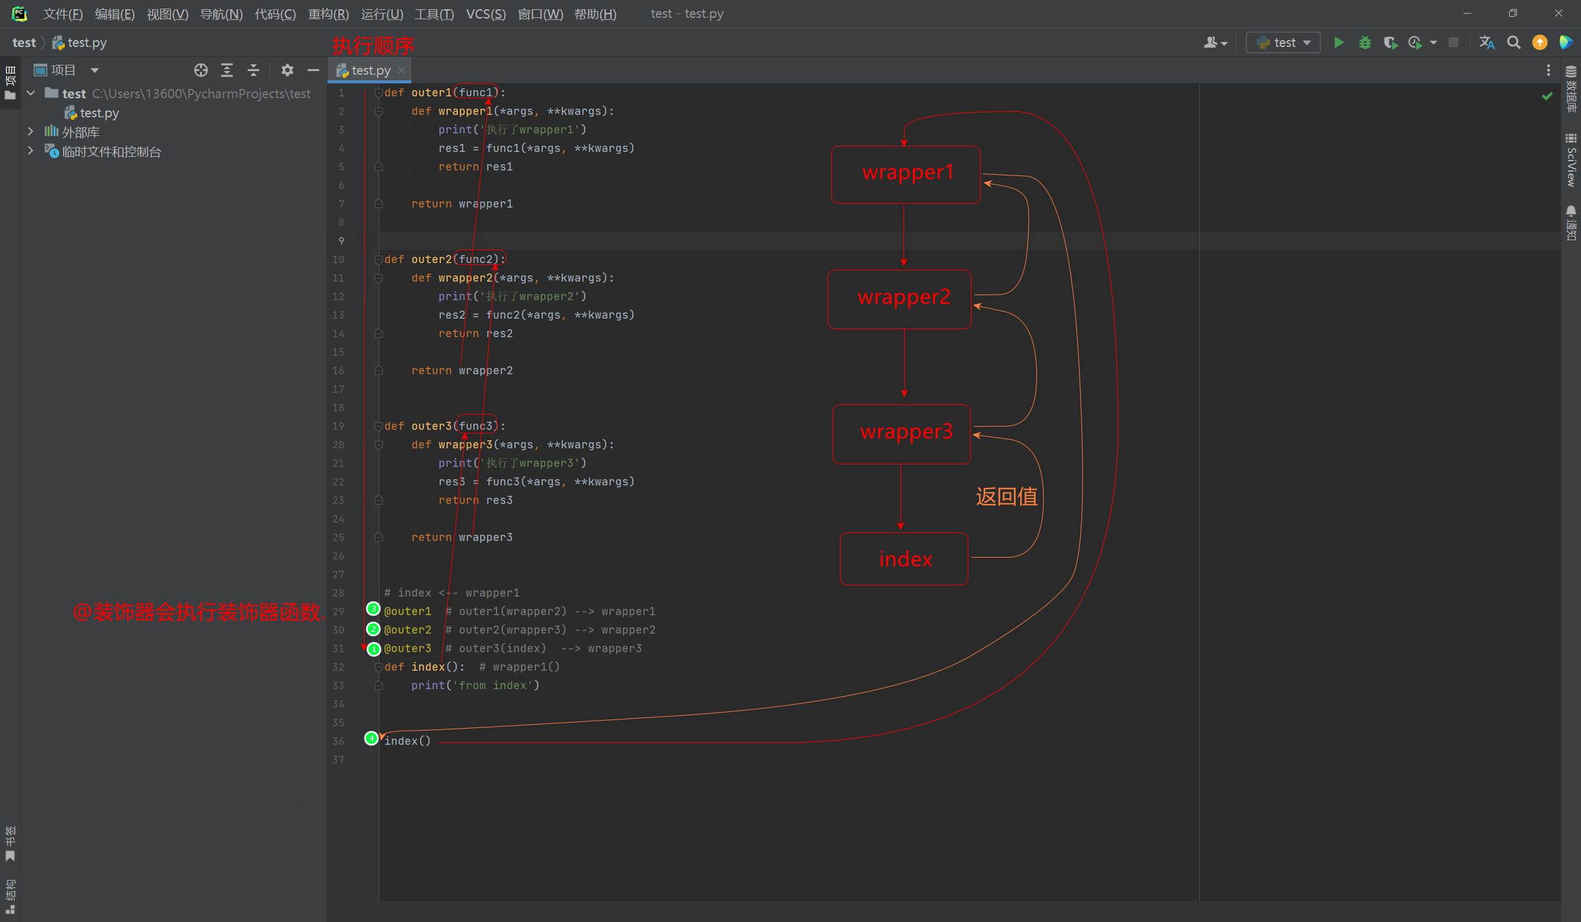
Task: Click the index() call on line 36
Action: coord(408,741)
